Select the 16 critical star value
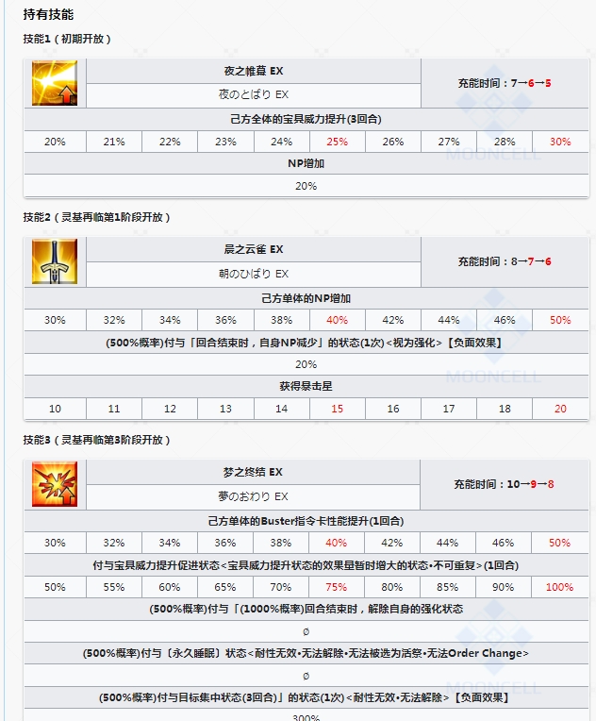The height and width of the screenshot is (721, 596). [393, 409]
